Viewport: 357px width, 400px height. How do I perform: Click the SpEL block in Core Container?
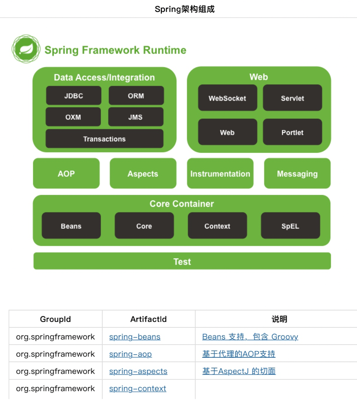290,226
